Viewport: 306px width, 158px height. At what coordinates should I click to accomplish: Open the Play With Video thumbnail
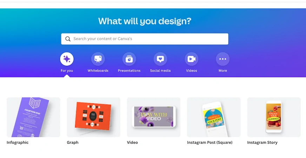(x=154, y=117)
